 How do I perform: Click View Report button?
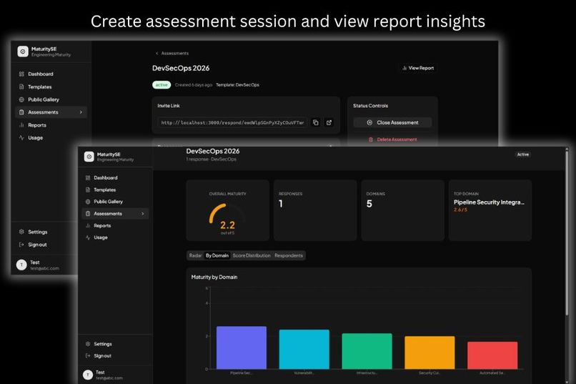click(x=418, y=68)
